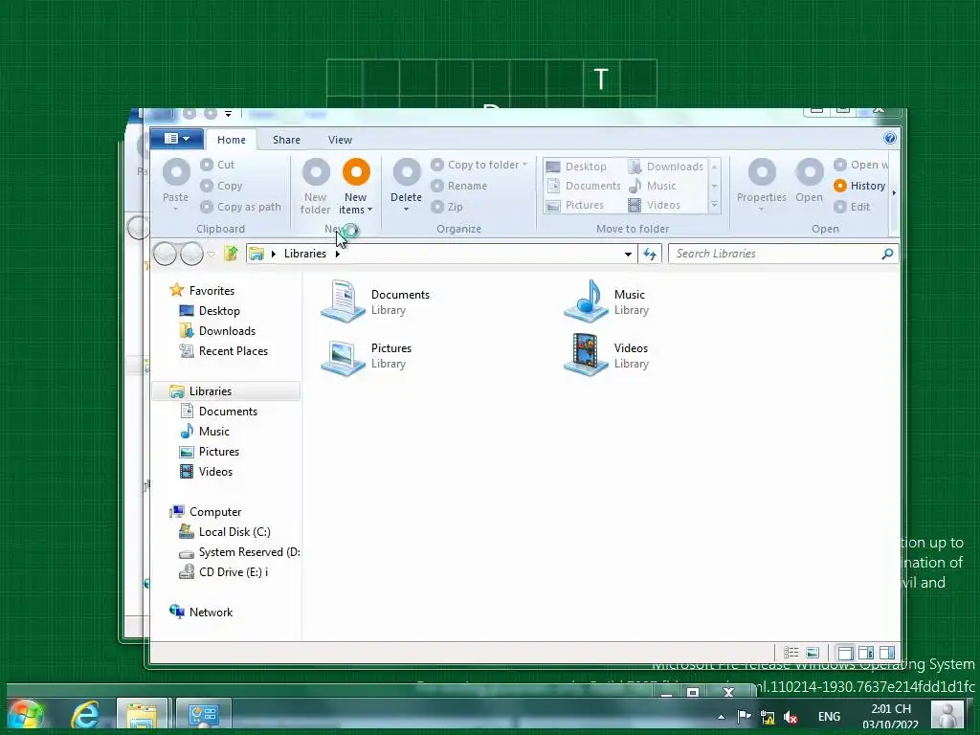The width and height of the screenshot is (980, 735).
Task: Go up one level with folder arrow
Action: click(232, 253)
